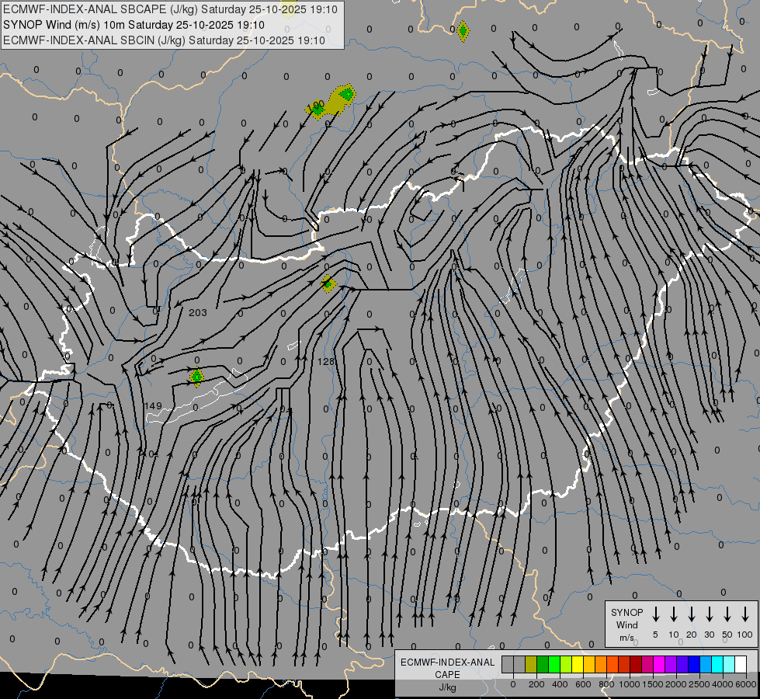This screenshot has height=699, width=760.
Task: Click the 128 value on the map
Action: coord(326,361)
